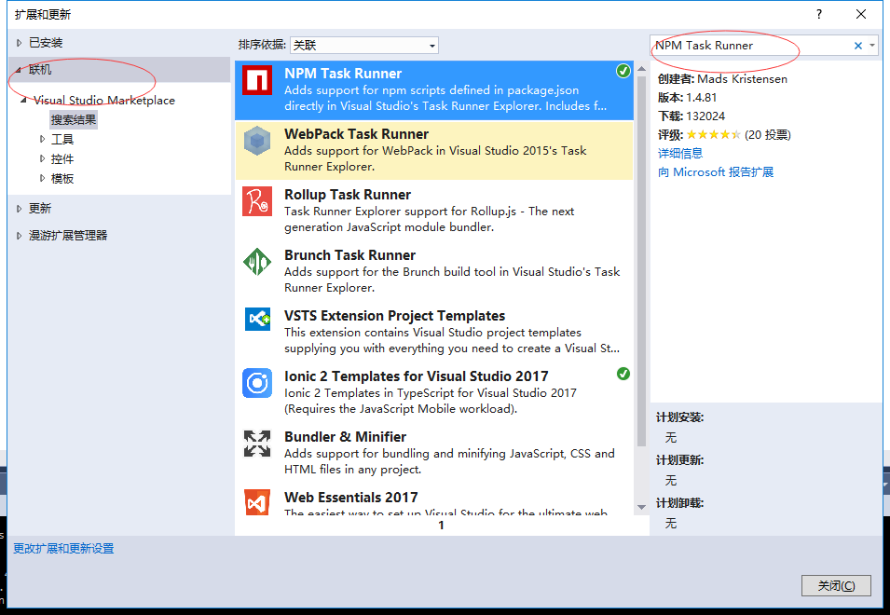Screen dimensions: 890x615
Task: Click the star rating in details pane
Action: pyautogui.click(x=714, y=135)
